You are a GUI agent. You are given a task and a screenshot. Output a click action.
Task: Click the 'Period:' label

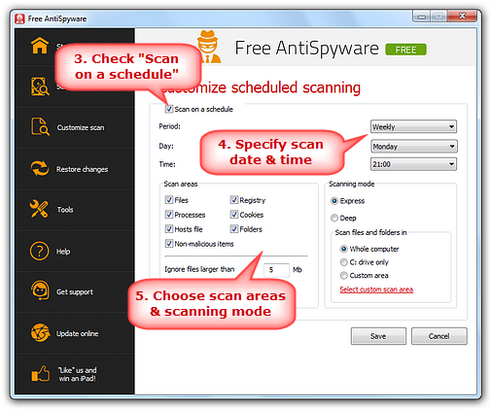click(169, 126)
